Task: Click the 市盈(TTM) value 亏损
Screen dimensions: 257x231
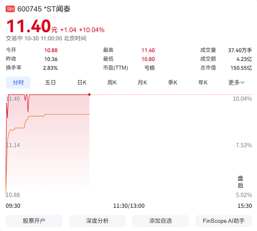Action: tap(149, 68)
